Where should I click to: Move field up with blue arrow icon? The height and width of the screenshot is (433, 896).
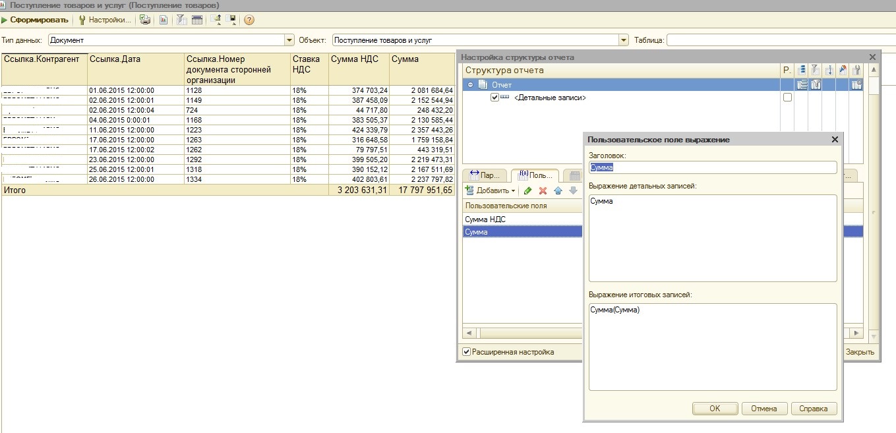pos(558,190)
